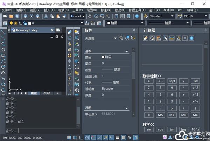The image size is (210, 141).
Task: Click the Save file toolbar icon
Action: tap(17, 16)
